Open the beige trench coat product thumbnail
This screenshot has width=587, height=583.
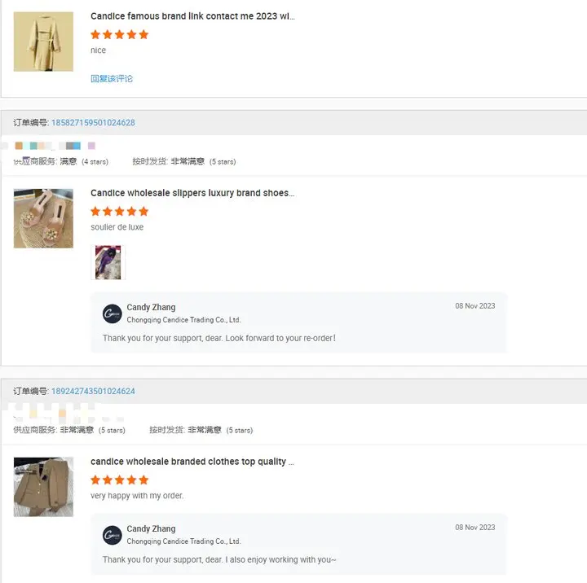pyautogui.click(x=43, y=42)
